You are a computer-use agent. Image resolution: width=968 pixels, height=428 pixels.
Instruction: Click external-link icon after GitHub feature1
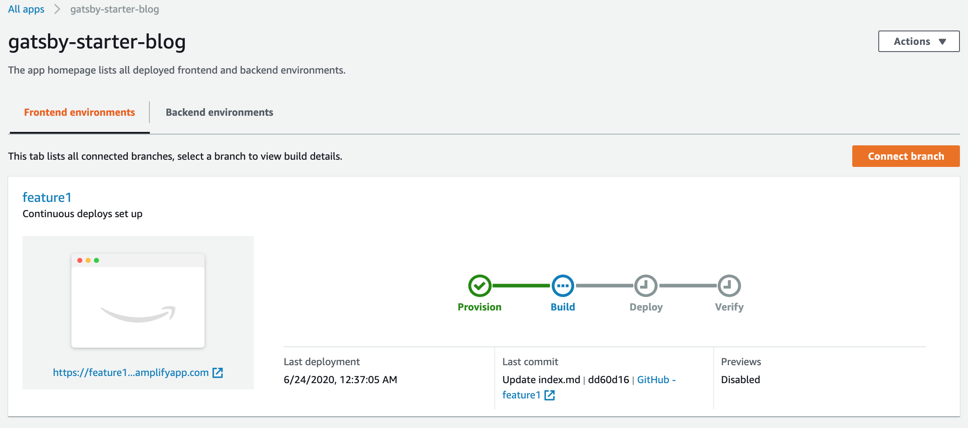click(549, 395)
